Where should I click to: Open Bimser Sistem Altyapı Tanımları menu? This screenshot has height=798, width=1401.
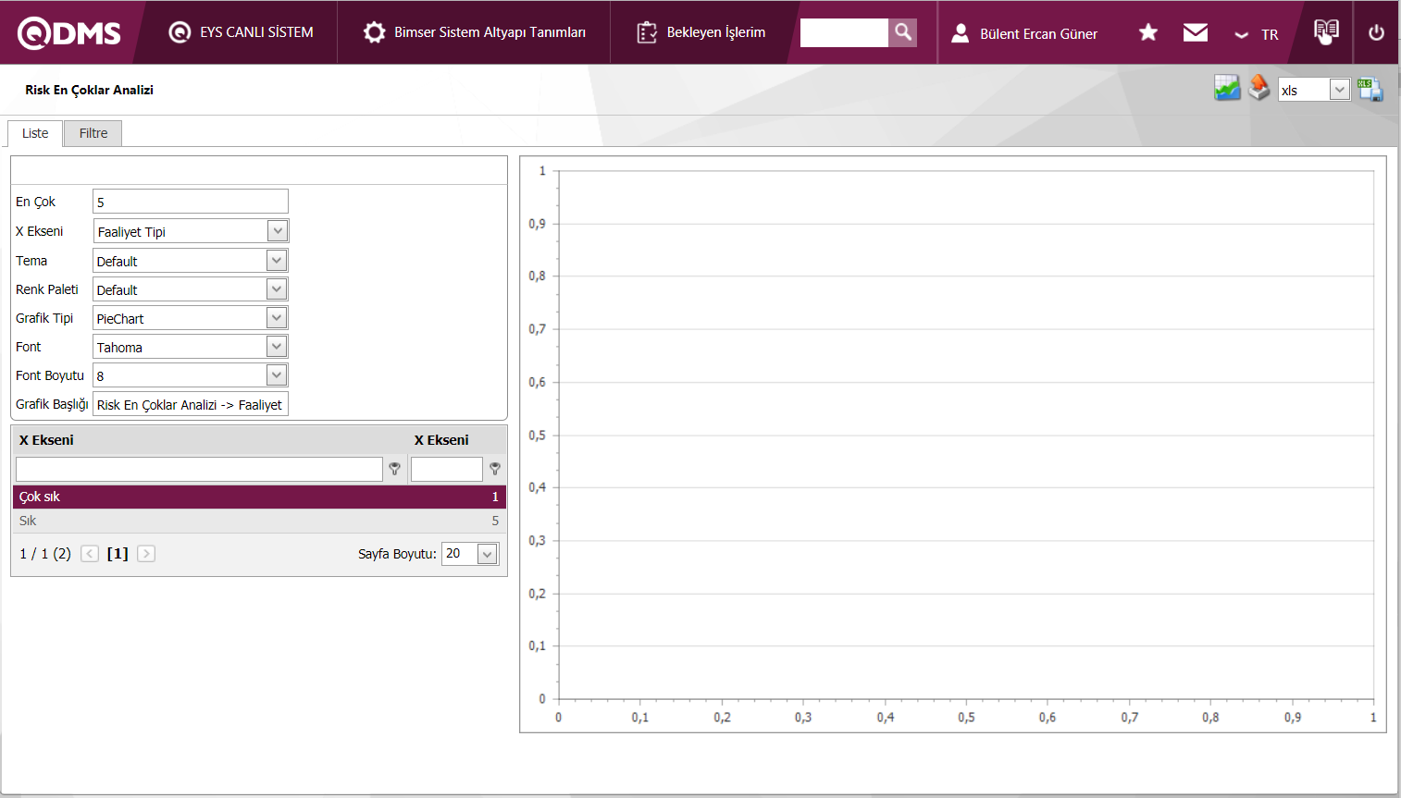pyautogui.click(x=476, y=32)
